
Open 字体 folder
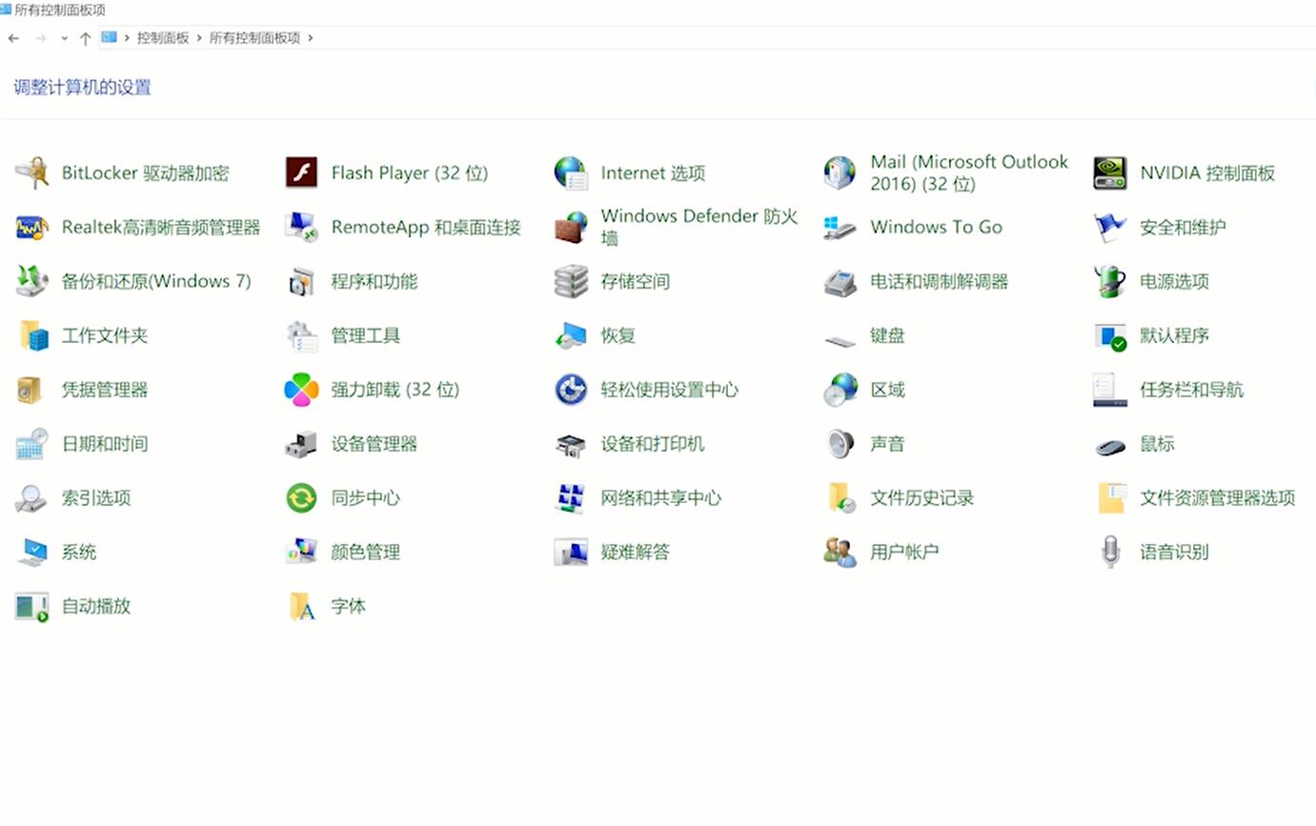(348, 607)
